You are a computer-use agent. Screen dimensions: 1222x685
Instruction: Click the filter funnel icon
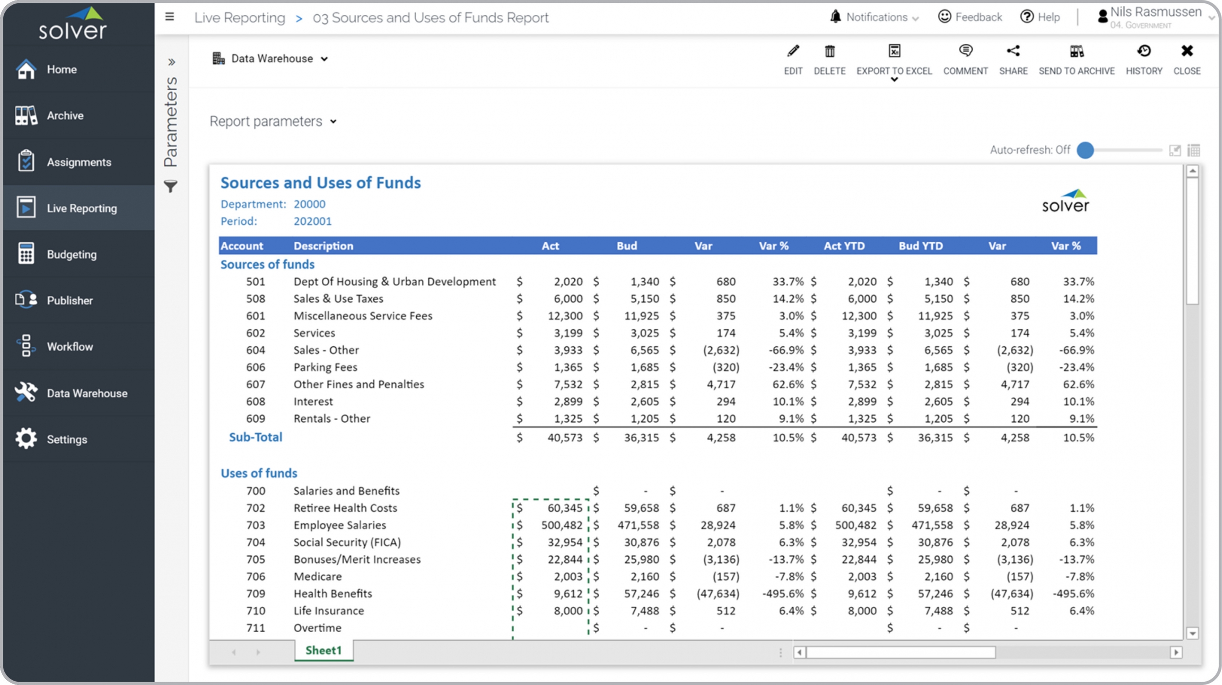170,186
